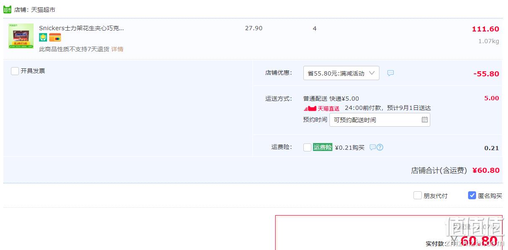Click the 天猫直送 delivery badge
Image resolution: width=508 pixels, height=250 pixels.
coord(321,108)
